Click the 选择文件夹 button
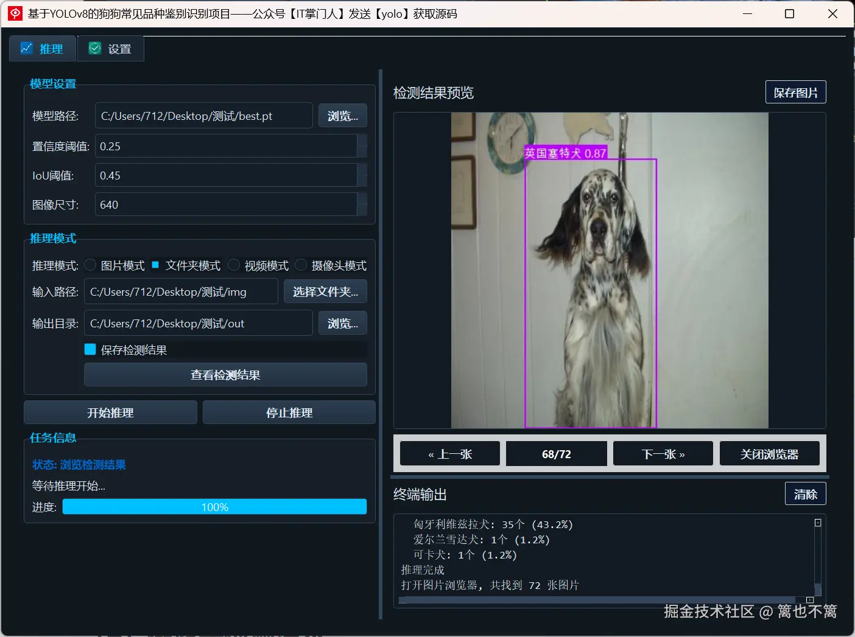Viewport: 855px width, 637px height. (325, 291)
